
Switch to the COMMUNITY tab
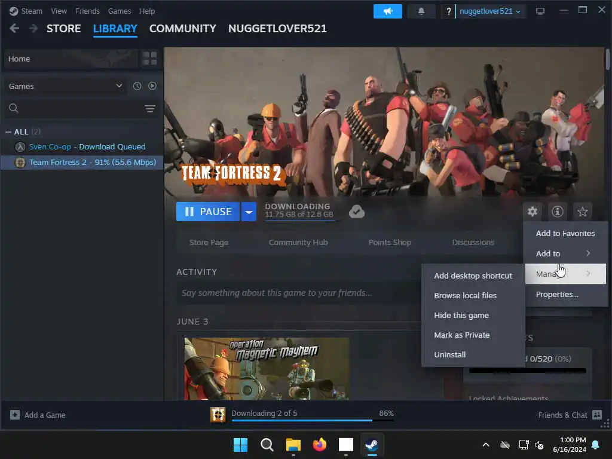(x=183, y=29)
